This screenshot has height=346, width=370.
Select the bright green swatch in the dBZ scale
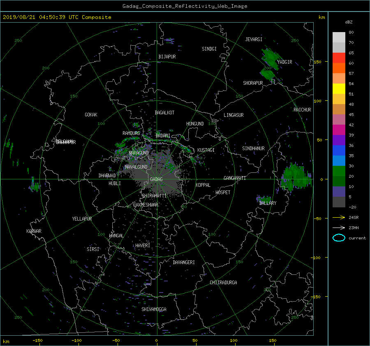[339, 171]
